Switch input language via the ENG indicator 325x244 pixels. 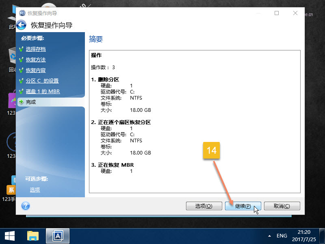pos(282,235)
